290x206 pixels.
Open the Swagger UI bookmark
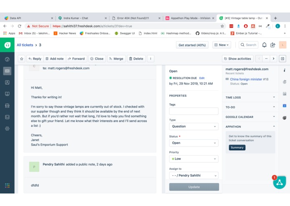[125, 33]
